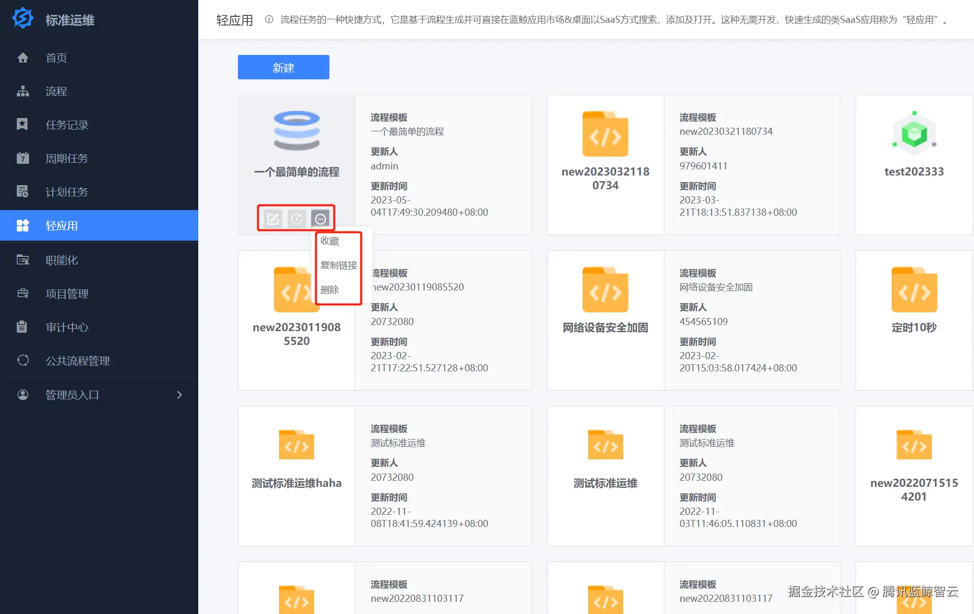Select 收藏 from the context menu
The image size is (974, 614).
tap(329, 241)
